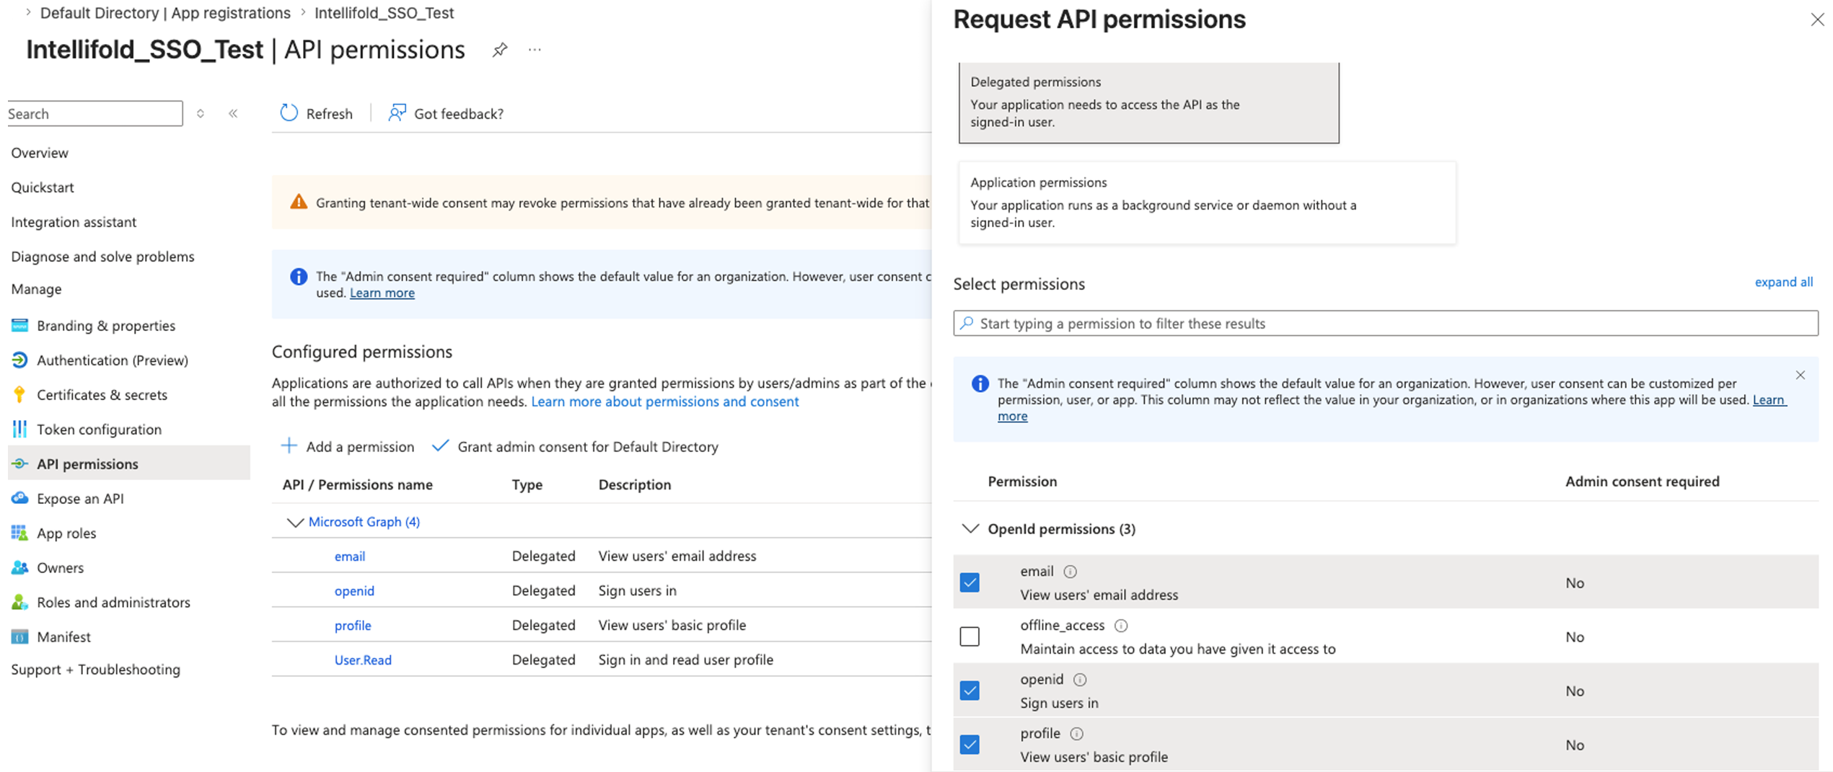Collapse the OpenId permissions (3) group
The height and width of the screenshot is (772, 1833).
coord(970,528)
